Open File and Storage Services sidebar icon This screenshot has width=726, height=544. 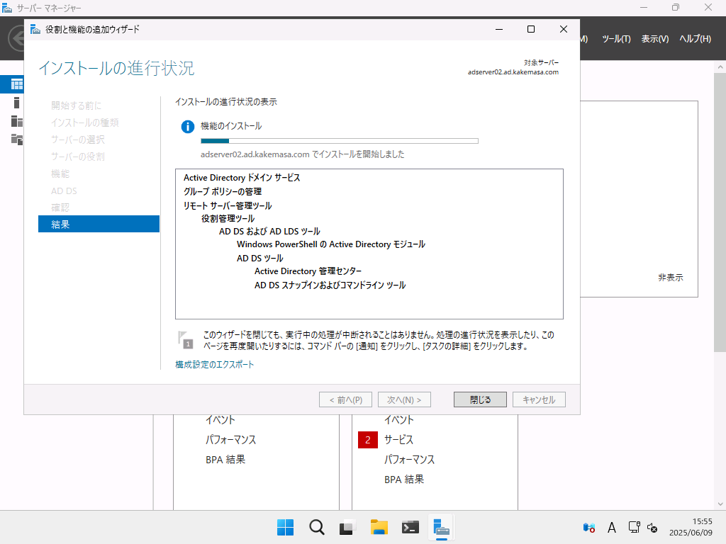pyautogui.click(x=17, y=140)
